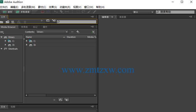Screen dimensions: 196x112
Task: Expand the C: drive in tree
Action: (5, 41)
